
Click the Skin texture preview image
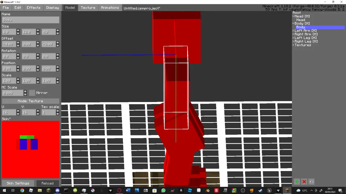pyautogui.click(x=31, y=149)
